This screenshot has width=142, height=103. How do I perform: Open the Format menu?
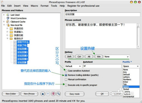[45, 6]
